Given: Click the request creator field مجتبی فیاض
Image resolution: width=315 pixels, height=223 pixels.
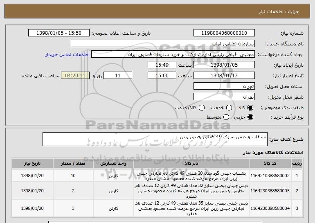Looking at the screenshot, I should tap(173, 54).
